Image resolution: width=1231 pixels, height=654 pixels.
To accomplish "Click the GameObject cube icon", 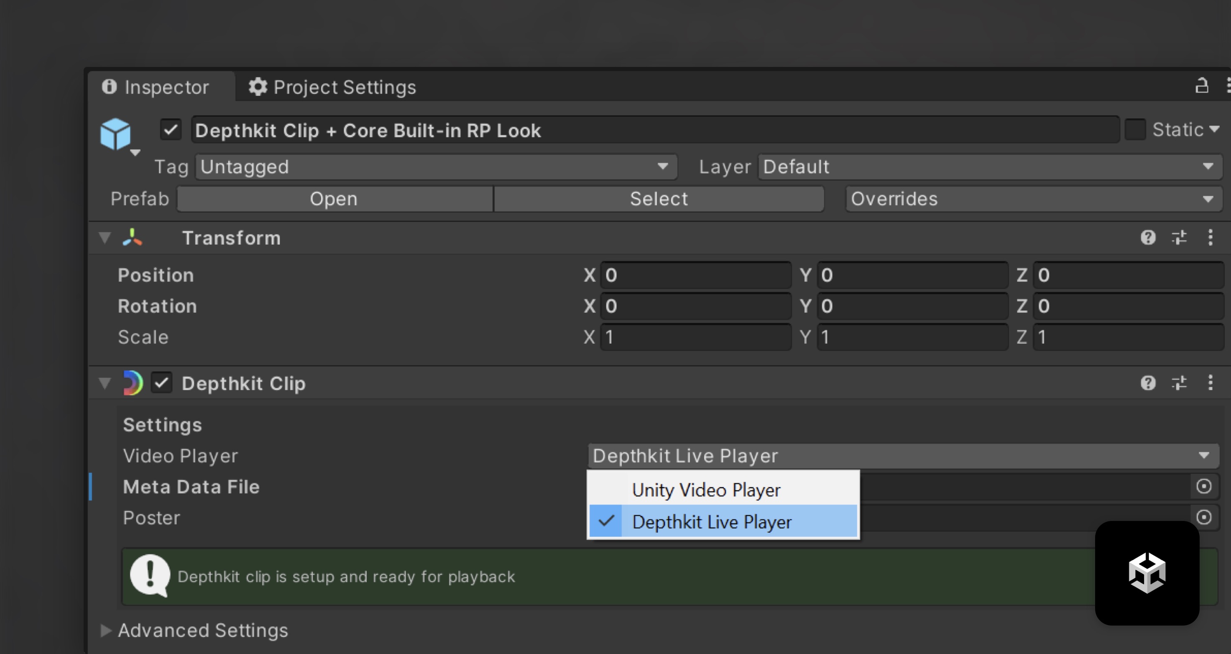I will (116, 134).
